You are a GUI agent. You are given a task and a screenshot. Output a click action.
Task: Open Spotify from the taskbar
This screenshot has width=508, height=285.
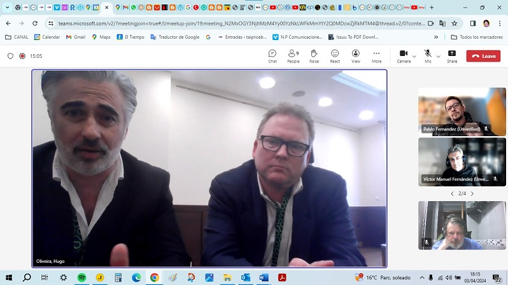click(x=81, y=277)
